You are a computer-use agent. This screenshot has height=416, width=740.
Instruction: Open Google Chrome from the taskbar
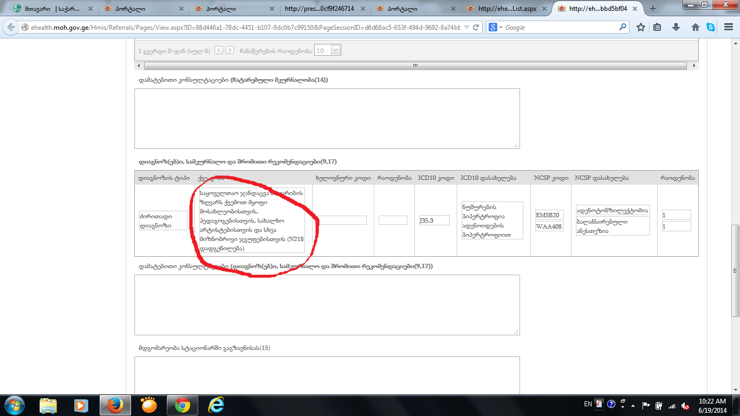183,405
